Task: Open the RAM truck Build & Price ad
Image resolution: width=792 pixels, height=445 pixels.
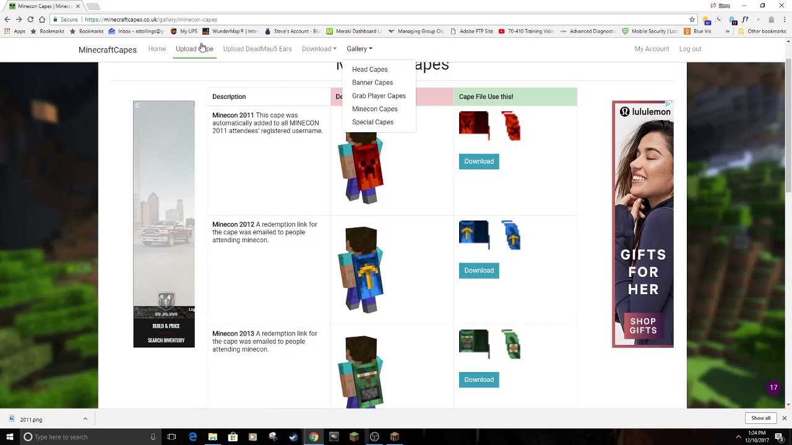Action: coord(164,224)
